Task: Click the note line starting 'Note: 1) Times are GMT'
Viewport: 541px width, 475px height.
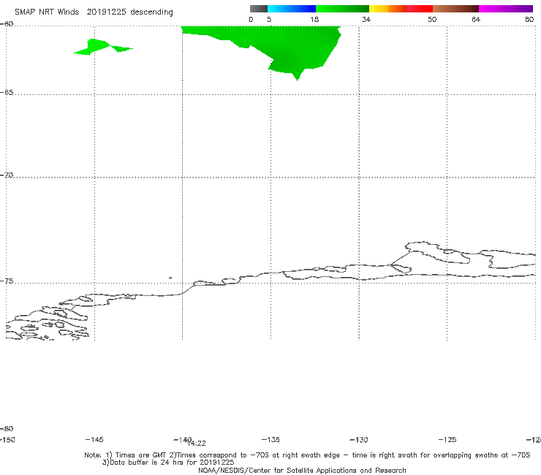Action: pos(307,455)
